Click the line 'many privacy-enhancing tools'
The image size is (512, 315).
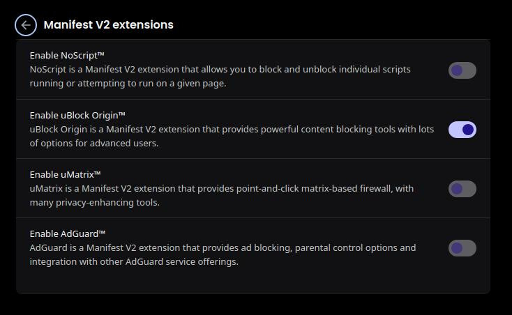tap(95, 203)
